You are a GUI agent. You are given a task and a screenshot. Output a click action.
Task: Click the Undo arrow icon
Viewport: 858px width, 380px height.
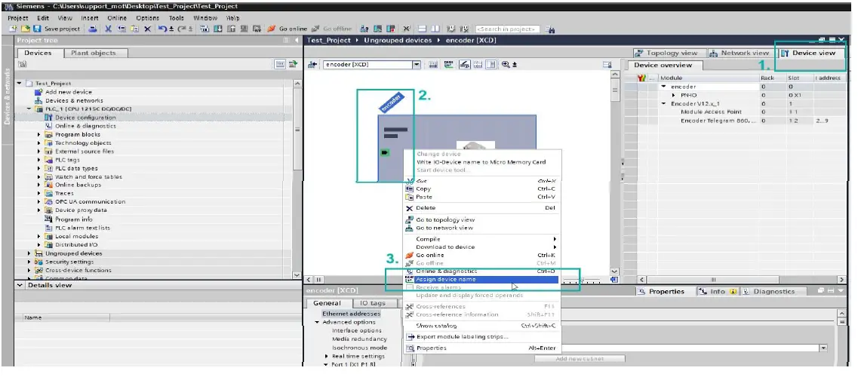point(162,29)
